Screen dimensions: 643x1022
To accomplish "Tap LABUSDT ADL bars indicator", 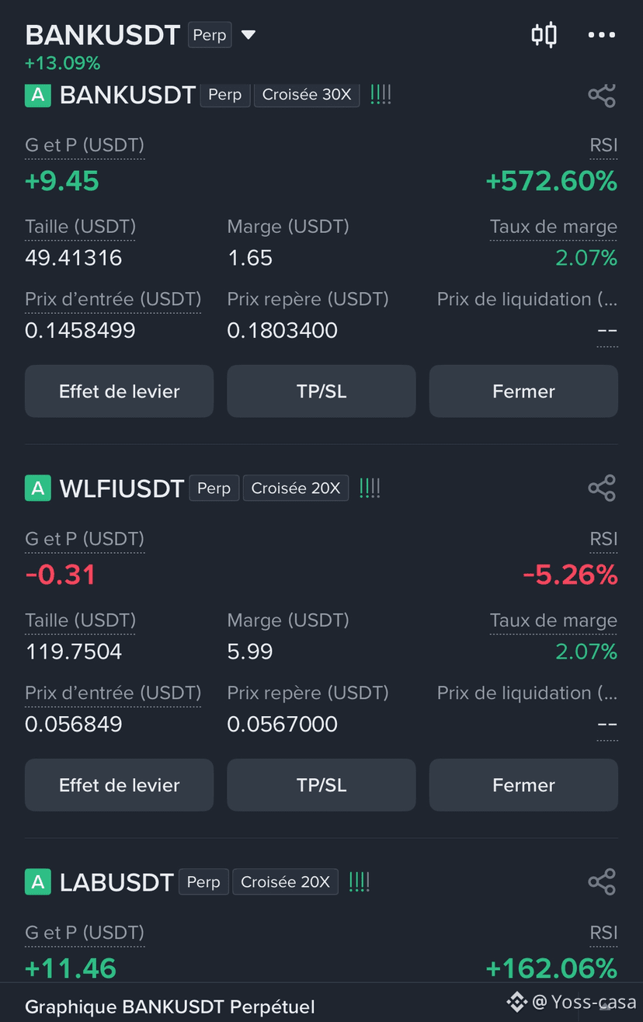I will click(360, 882).
